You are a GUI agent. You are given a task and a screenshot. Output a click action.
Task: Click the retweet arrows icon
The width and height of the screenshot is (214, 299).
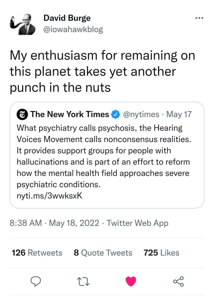click(x=83, y=281)
